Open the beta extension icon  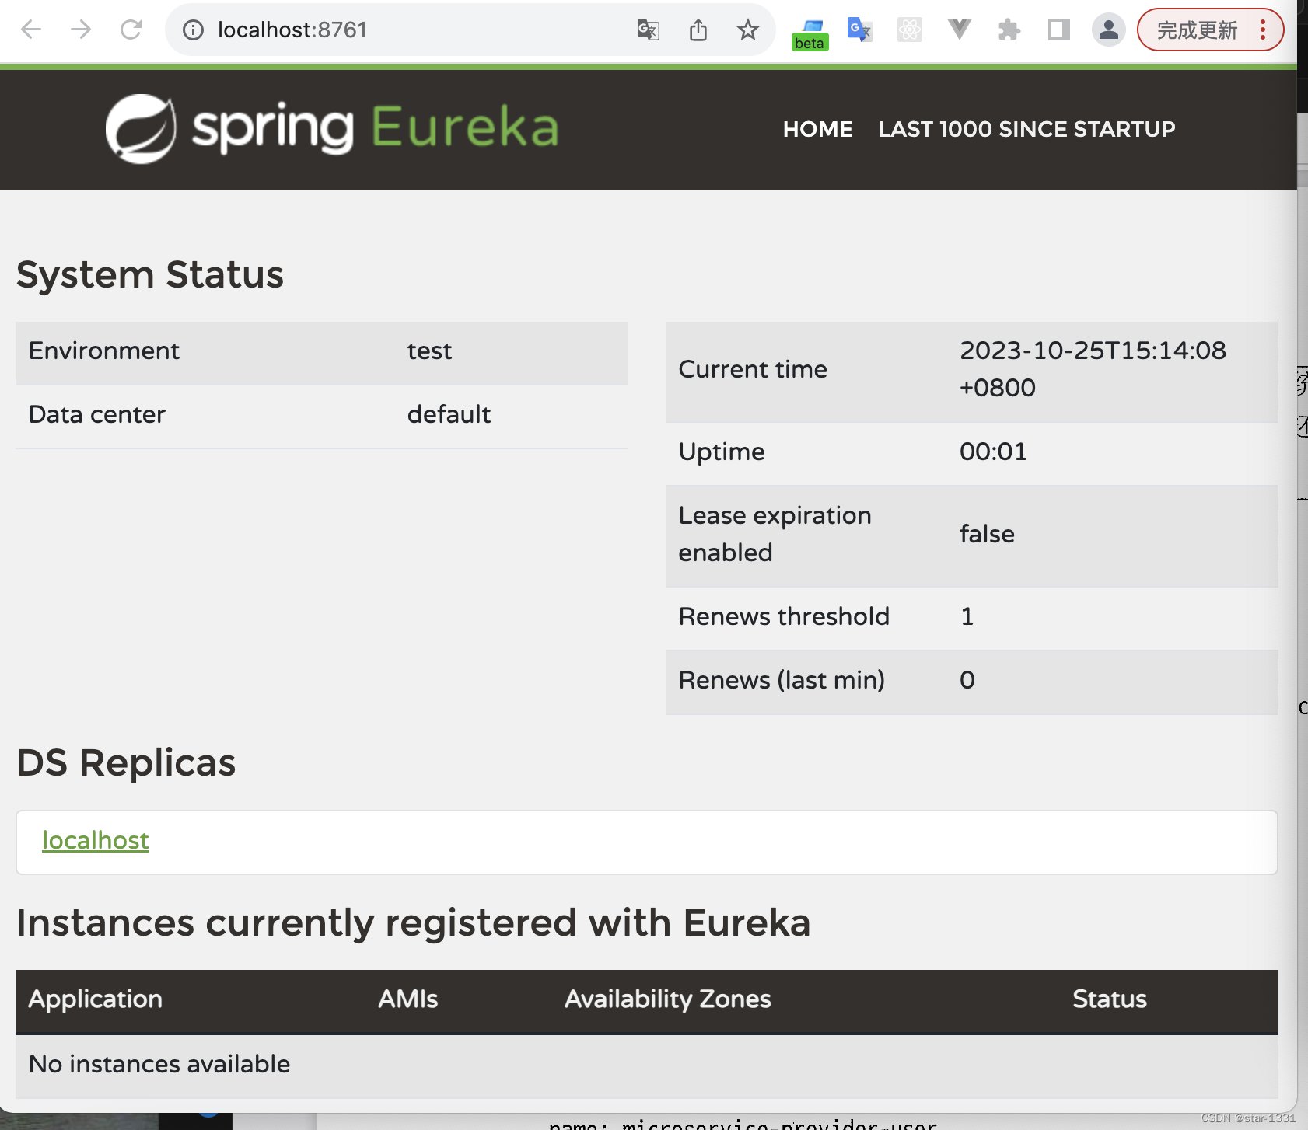click(810, 33)
